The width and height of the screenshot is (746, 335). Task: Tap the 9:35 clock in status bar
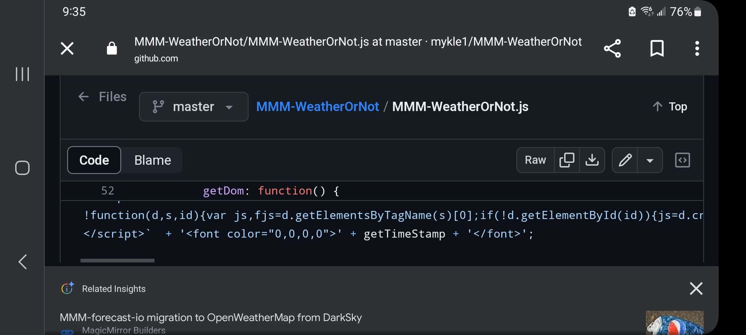point(74,12)
